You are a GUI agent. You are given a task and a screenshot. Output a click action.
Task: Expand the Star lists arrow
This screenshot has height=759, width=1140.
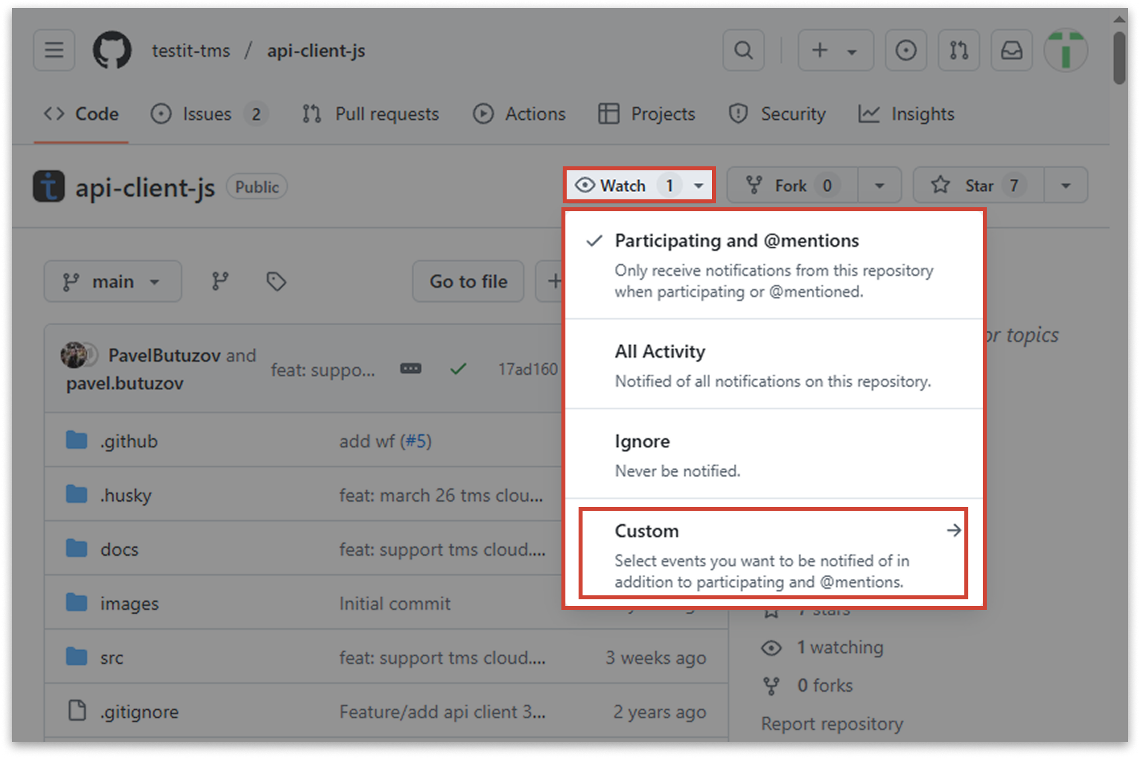[1066, 185]
